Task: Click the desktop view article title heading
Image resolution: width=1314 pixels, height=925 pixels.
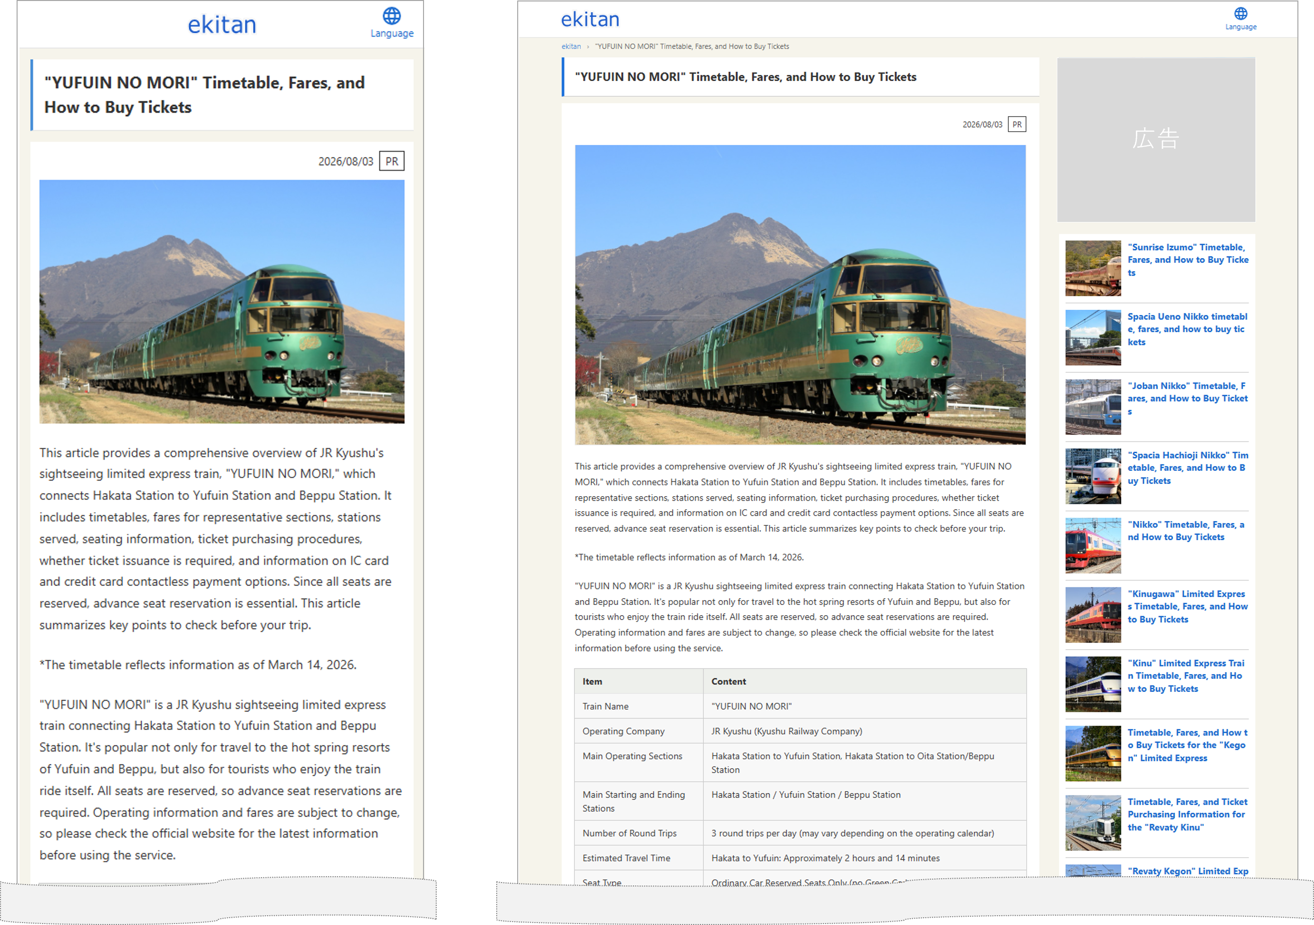Action: 746,77
